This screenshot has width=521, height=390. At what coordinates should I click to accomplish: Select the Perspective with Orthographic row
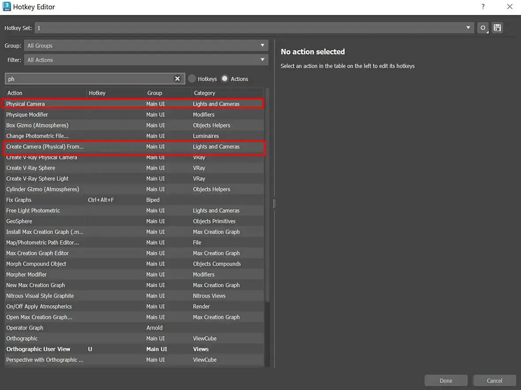134,360
